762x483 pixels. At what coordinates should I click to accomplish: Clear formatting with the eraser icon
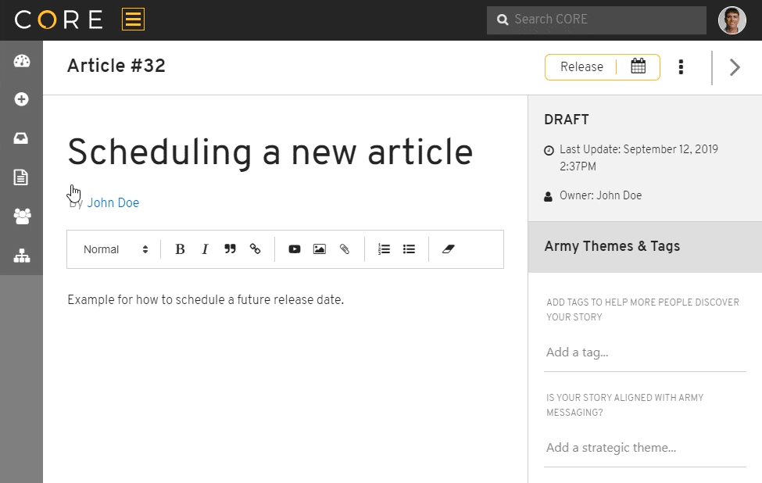pos(448,249)
